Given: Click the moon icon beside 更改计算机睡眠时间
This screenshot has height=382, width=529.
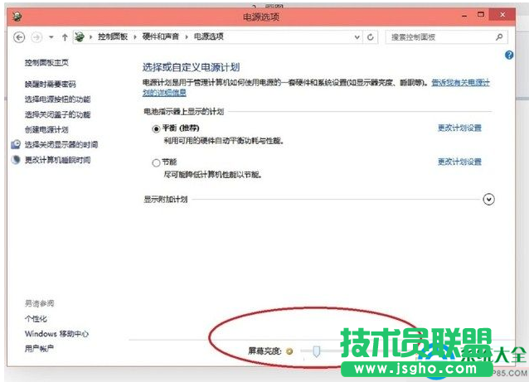Looking at the screenshot, I should [x=16, y=159].
